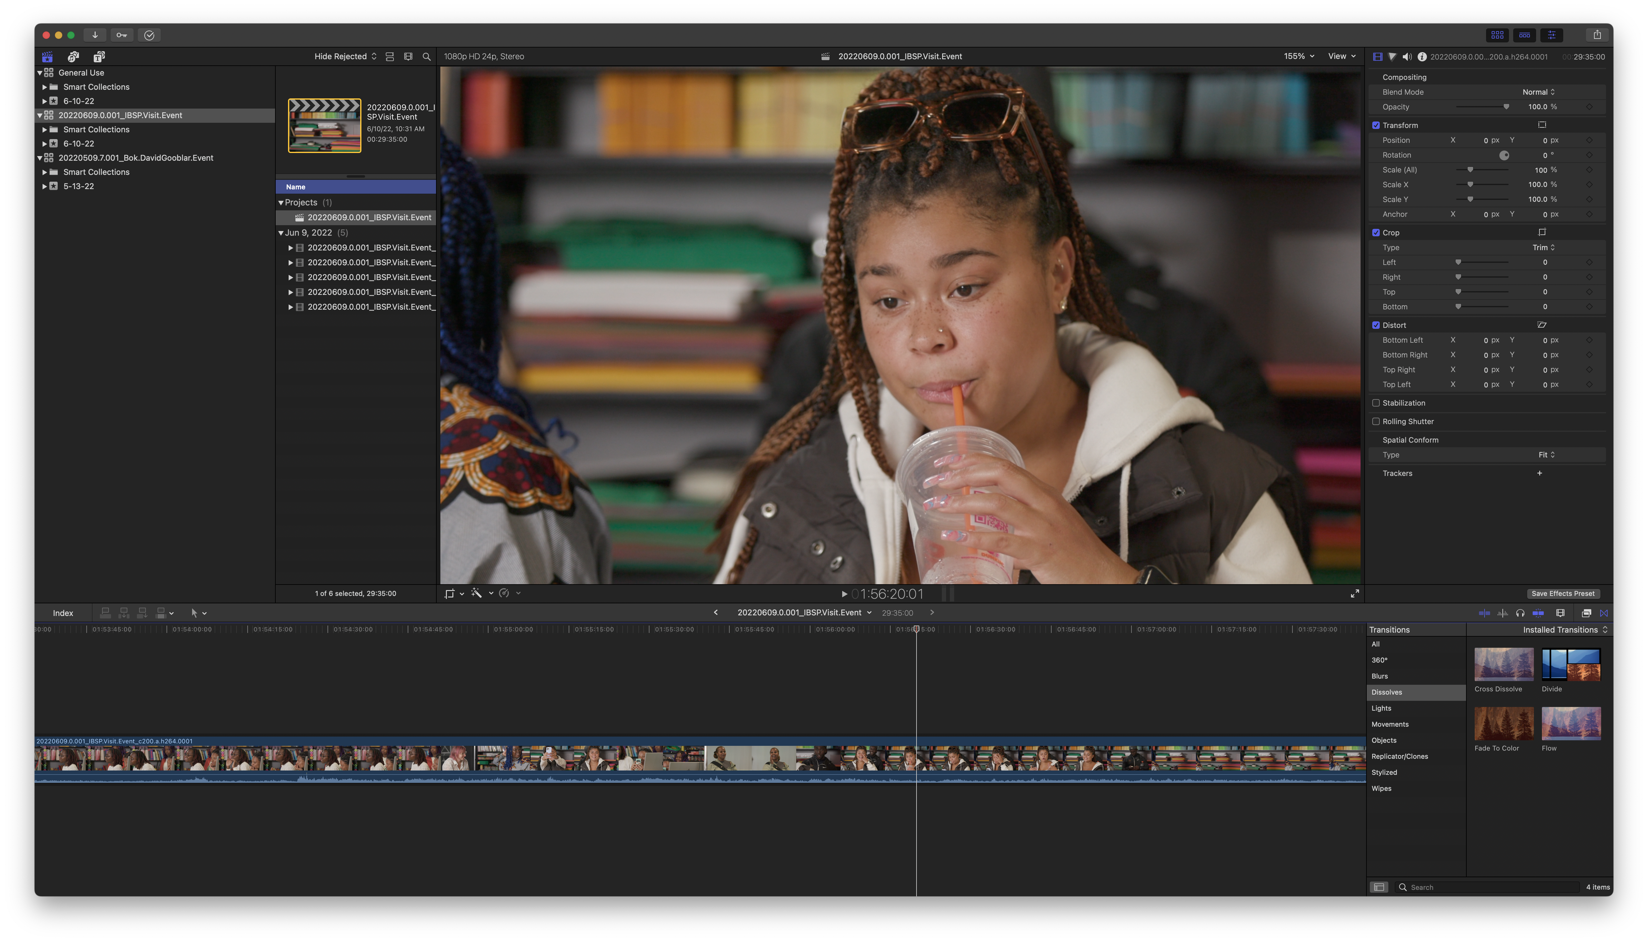Viewport: 1648px width, 942px height.
Task: Switch to the audio inspector speaker icon
Action: click(x=1407, y=57)
